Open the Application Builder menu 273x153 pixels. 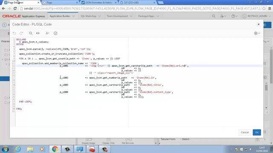point(62,16)
